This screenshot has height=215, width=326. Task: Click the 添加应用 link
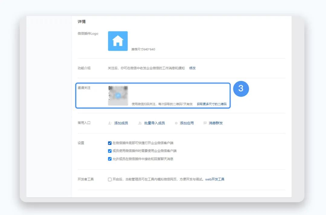(x=187, y=123)
